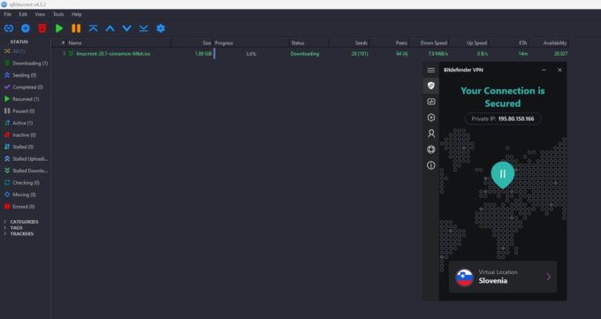This screenshot has height=319, width=601.
Task: Select the Stalled Downloading filter
Action: (x=26, y=171)
